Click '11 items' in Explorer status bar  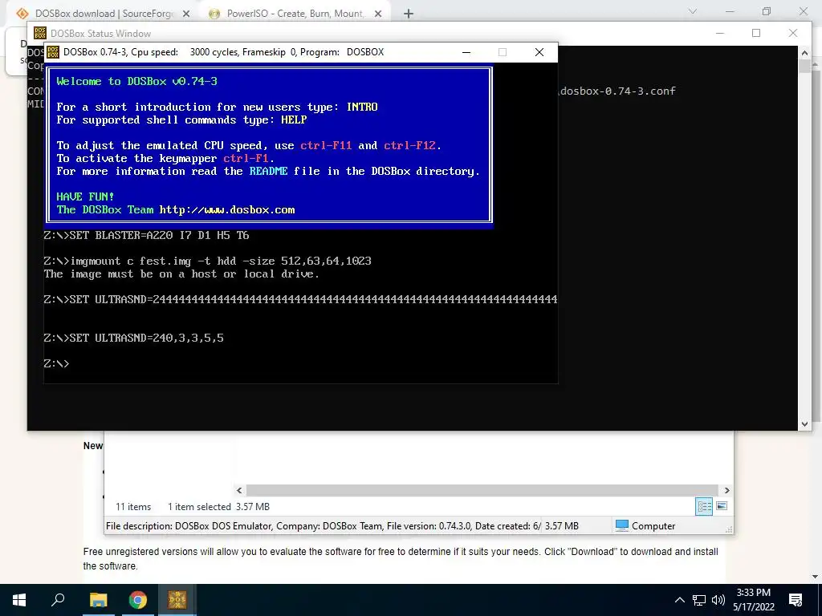[133, 507]
